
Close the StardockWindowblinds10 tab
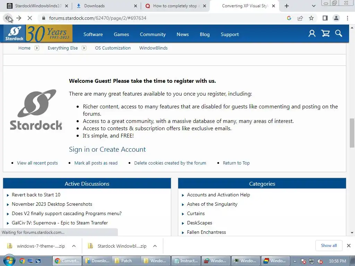click(67, 6)
